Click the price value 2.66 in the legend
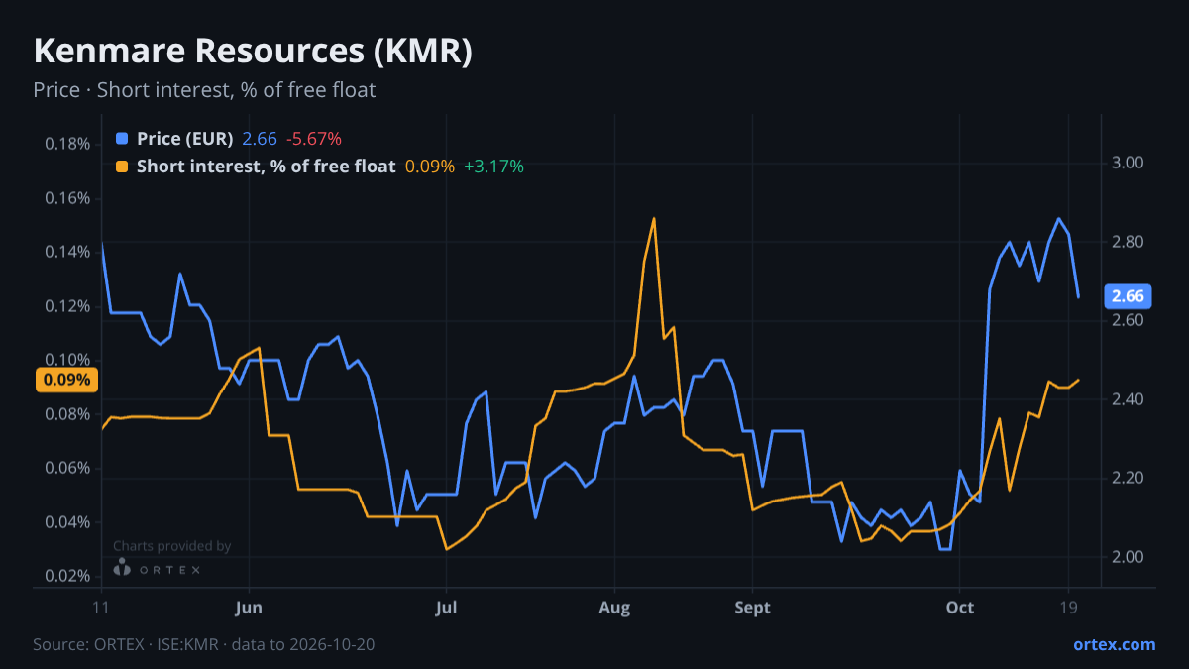 pyautogui.click(x=260, y=139)
